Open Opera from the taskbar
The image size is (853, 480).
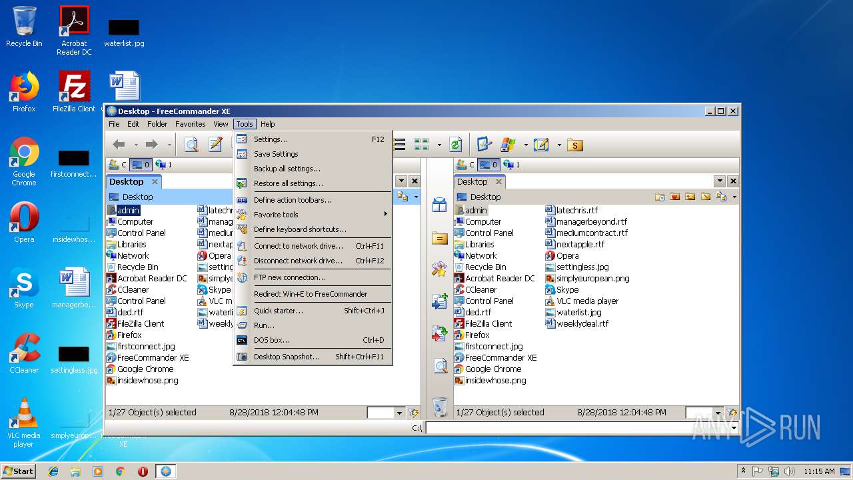(x=143, y=471)
